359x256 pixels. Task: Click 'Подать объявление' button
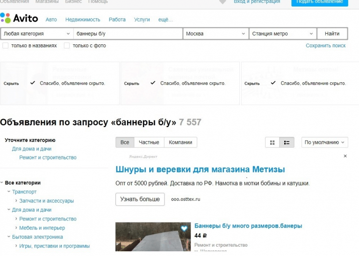point(320,2)
